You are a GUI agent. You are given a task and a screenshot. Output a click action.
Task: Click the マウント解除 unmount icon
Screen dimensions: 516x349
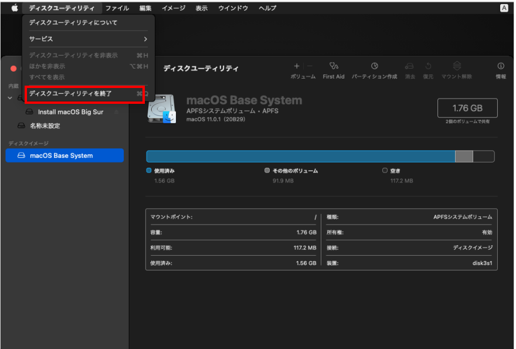coord(457,66)
